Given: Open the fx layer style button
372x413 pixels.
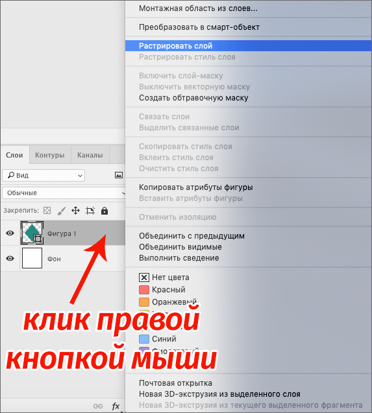Looking at the screenshot, I should click(116, 406).
